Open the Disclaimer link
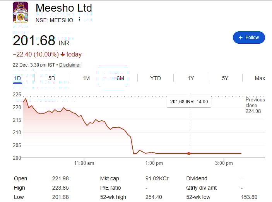 point(70,65)
